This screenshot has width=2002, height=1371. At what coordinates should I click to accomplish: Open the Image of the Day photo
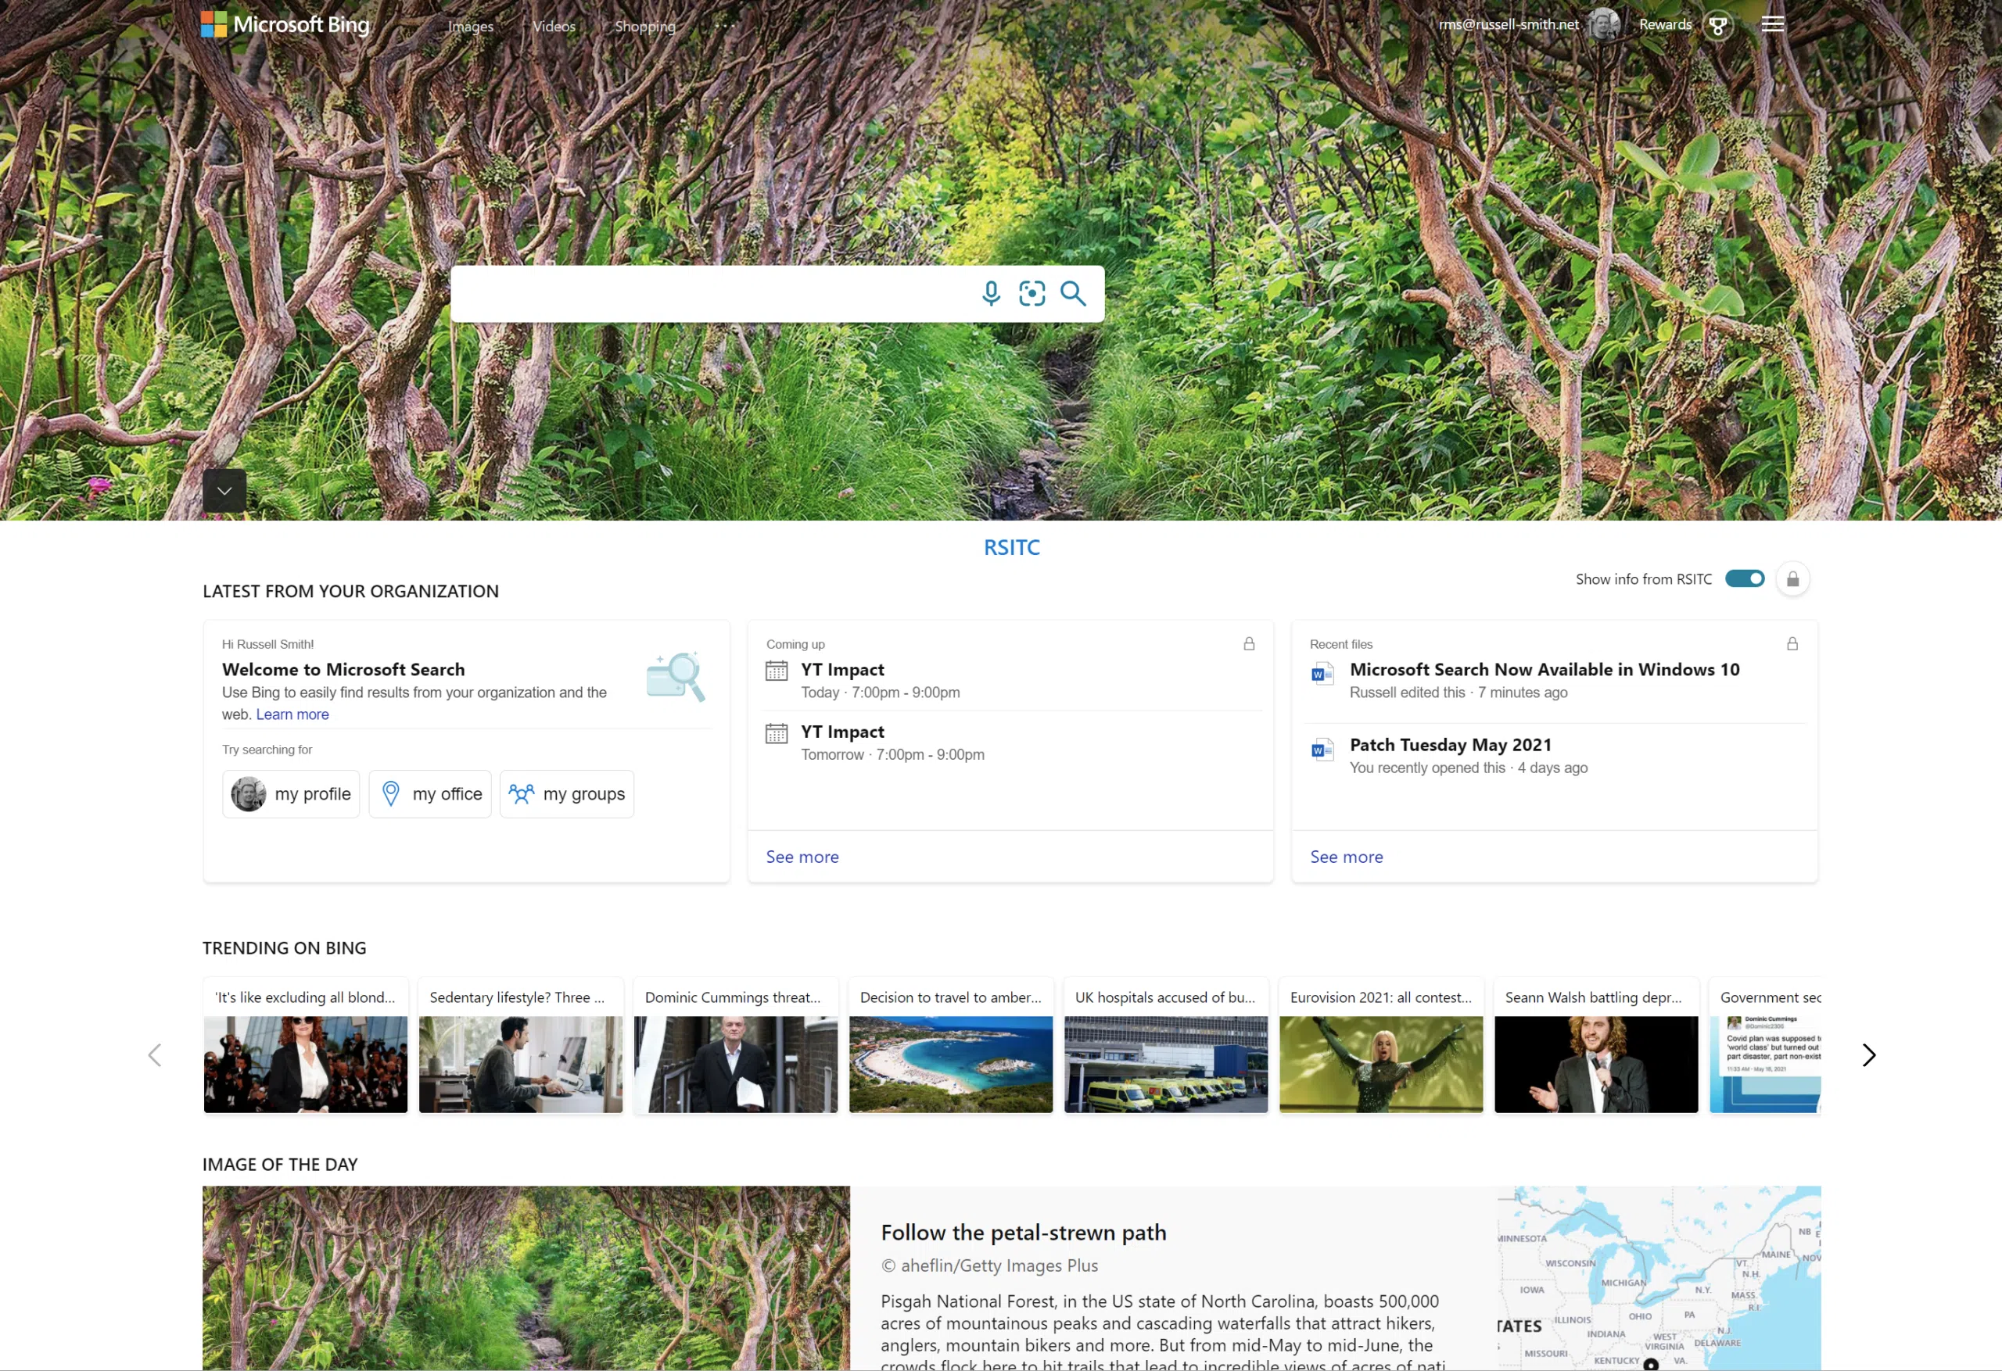tap(526, 1278)
